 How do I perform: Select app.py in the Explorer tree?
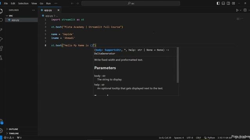click(x=21, y=20)
